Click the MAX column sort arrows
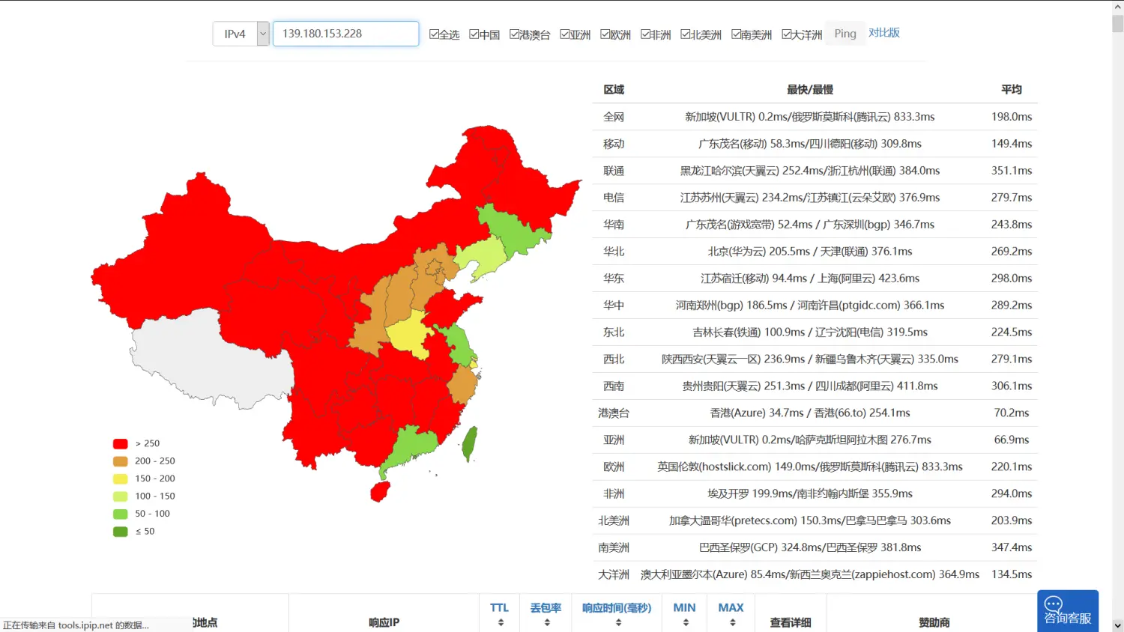Screen dimensions: 1124x632 pyautogui.click(x=732, y=622)
